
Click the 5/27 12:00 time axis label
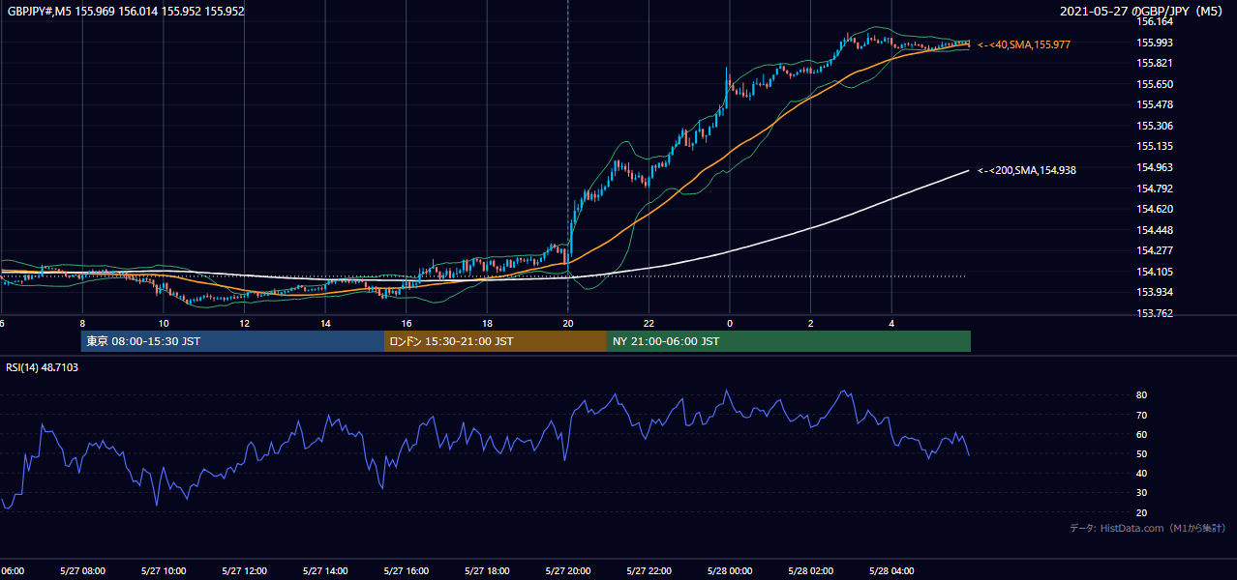tap(244, 570)
